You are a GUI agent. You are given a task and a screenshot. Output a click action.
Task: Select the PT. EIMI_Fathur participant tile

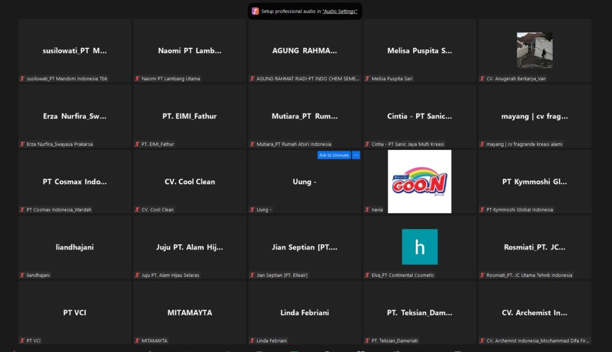(x=190, y=116)
